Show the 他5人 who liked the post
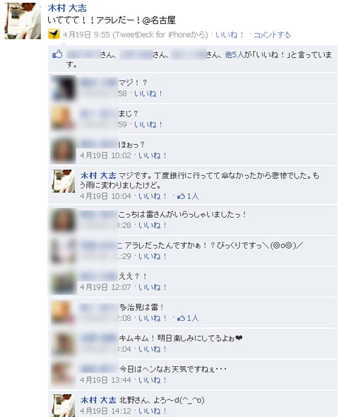The height and width of the screenshot is (417, 339). 234,54
